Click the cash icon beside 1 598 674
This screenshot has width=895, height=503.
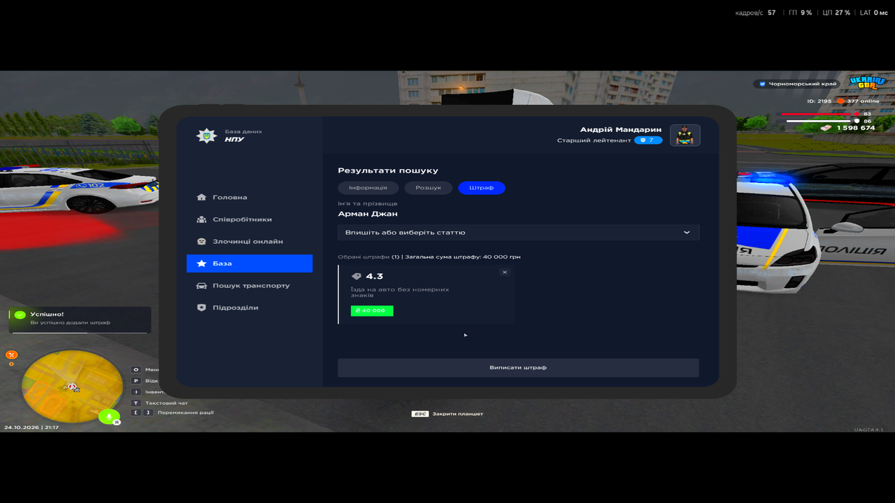coord(826,128)
